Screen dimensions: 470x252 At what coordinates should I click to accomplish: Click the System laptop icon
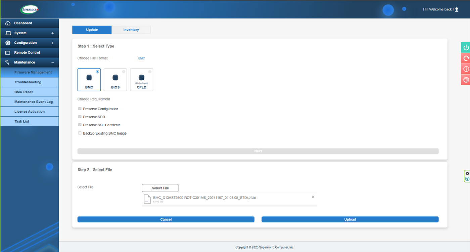click(x=8, y=33)
